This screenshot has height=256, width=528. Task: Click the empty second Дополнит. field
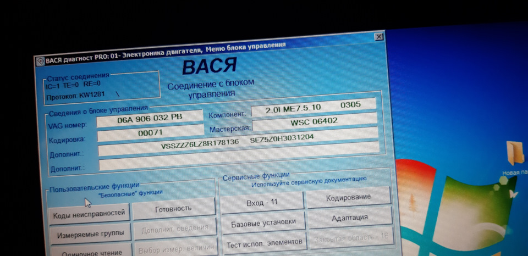pos(239,156)
